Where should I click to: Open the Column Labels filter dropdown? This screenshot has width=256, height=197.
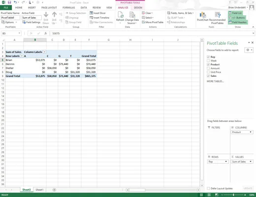44,52
